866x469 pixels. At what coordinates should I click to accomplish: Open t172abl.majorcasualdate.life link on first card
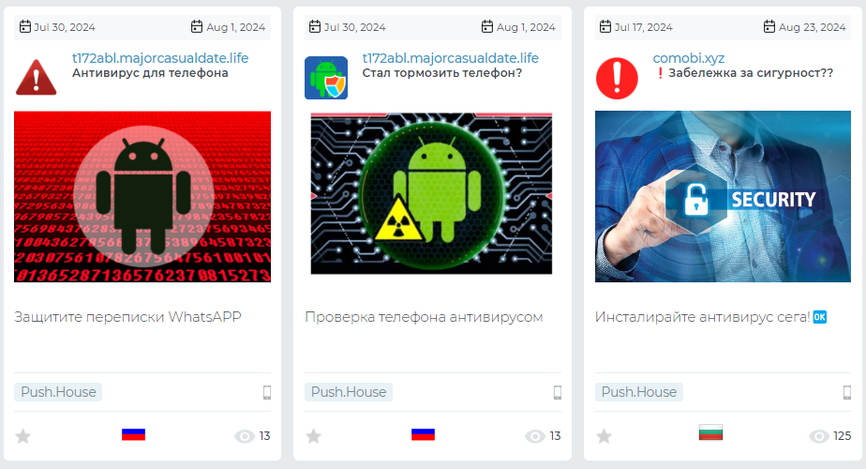click(x=160, y=58)
